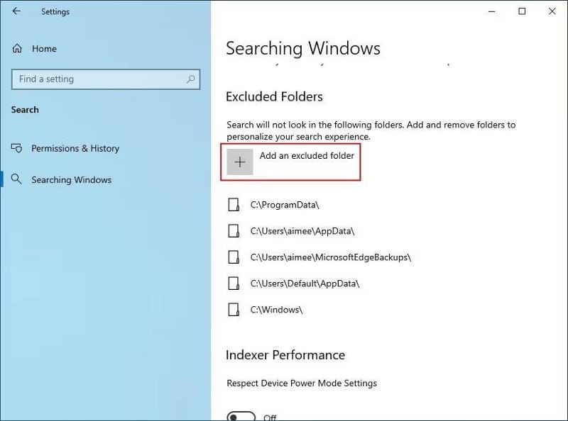Click the Excluded Folders heading

coord(274,96)
